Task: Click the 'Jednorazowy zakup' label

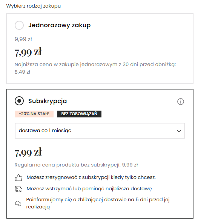Action: pos(60,25)
